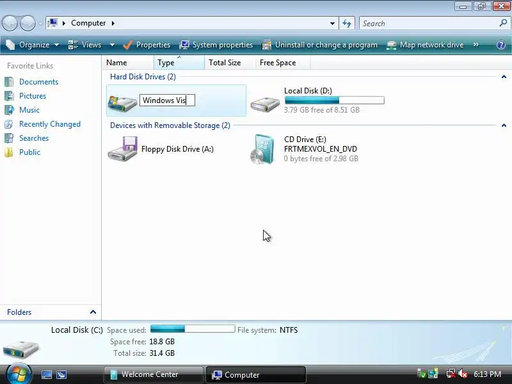Click the Hard Disk Drives (2) heading

tap(143, 77)
